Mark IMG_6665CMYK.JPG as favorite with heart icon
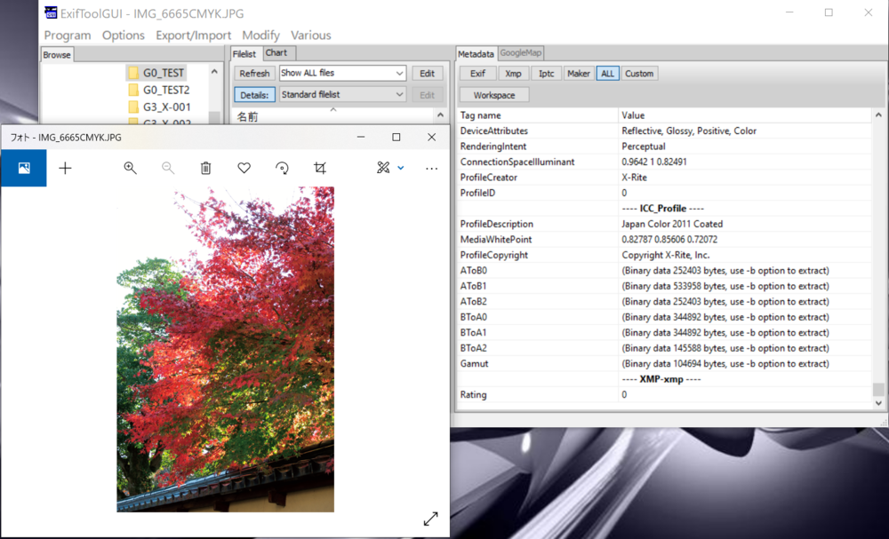Screen dimensions: 889x539 pyautogui.click(x=244, y=168)
